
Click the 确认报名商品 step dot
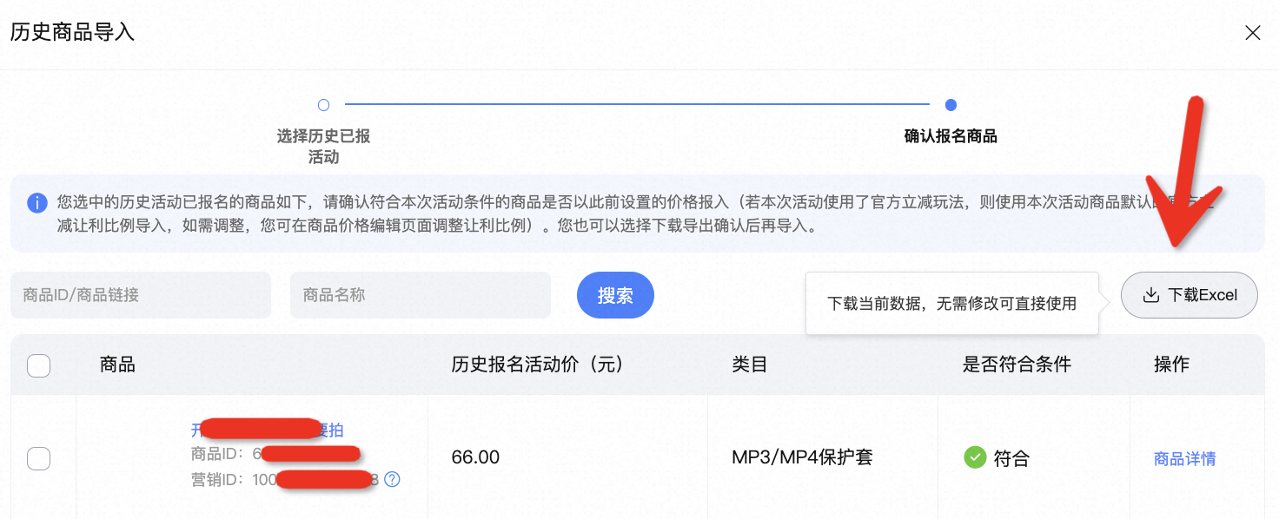click(x=951, y=105)
